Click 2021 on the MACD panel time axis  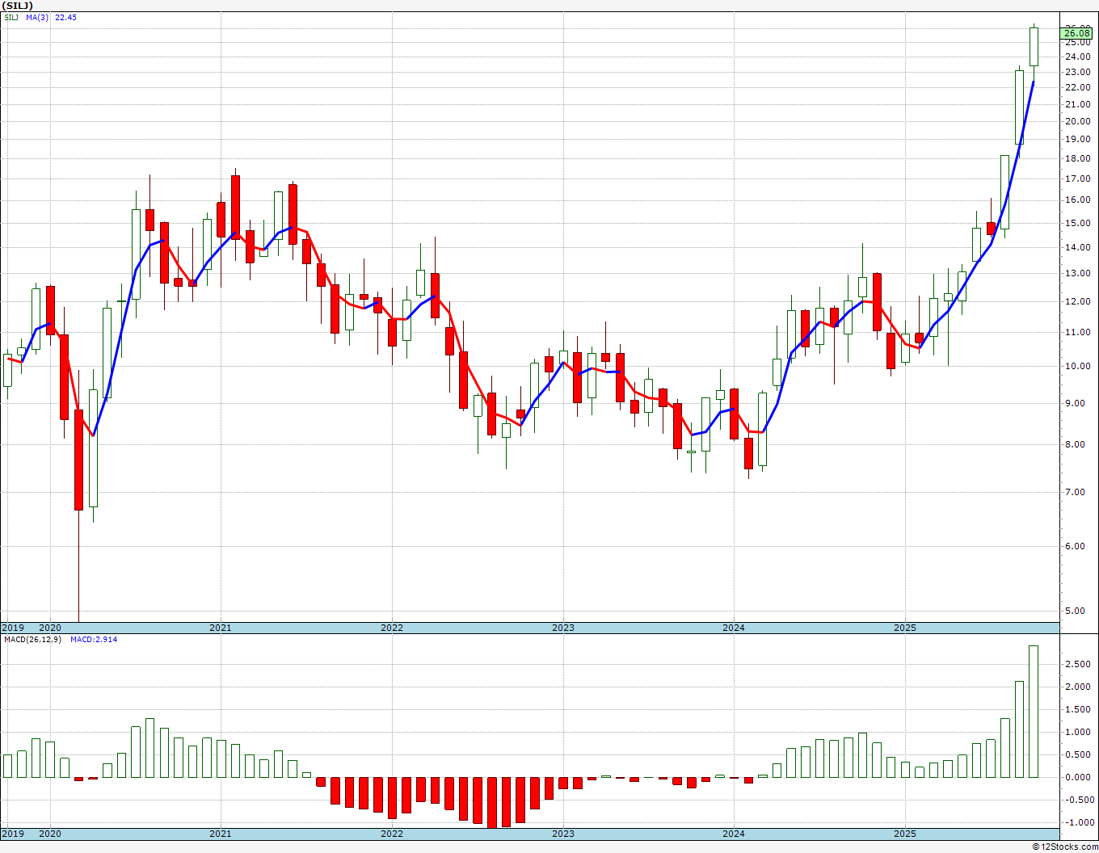point(221,834)
